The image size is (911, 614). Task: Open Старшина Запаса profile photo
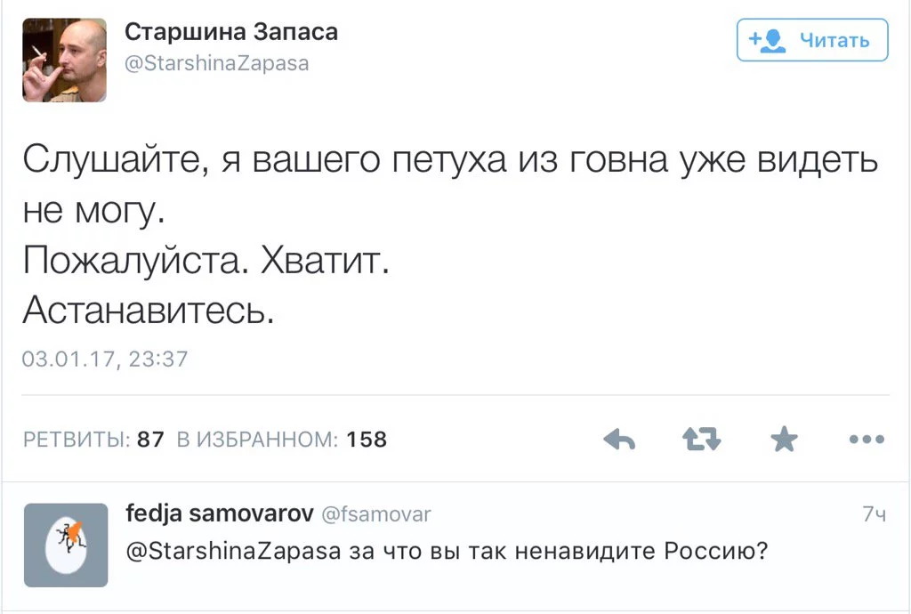(x=64, y=60)
